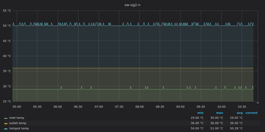Click the 25 °C y-axis label
This screenshot has width=265, height=132.
click(7, 101)
